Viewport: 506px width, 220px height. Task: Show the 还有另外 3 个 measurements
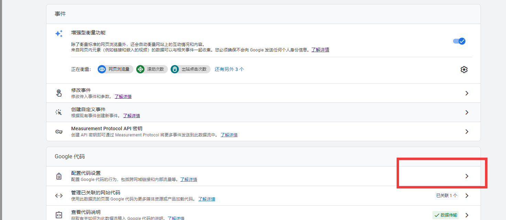[x=229, y=69]
